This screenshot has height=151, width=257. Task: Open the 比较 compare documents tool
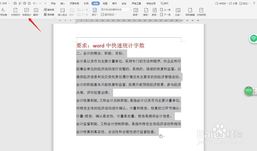coord(178,12)
